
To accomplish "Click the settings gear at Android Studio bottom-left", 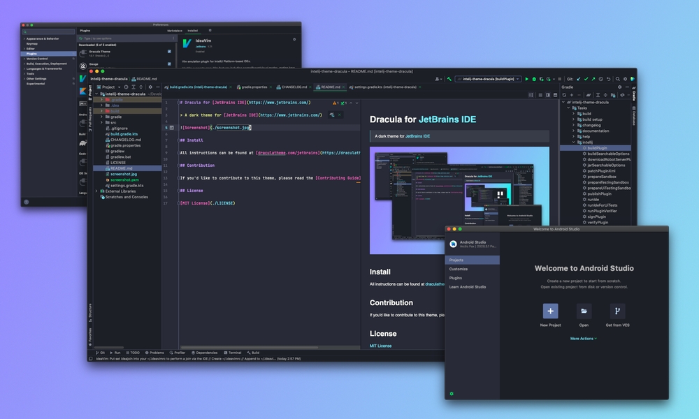I will (x=452, y=394).
